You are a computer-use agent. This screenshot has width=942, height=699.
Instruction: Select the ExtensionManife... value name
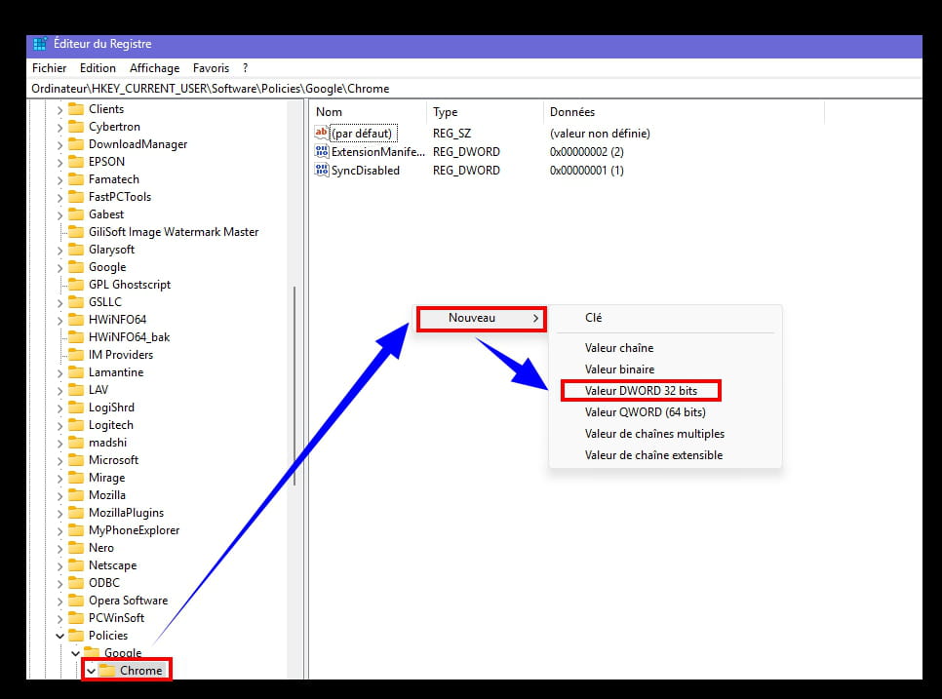click(378, 152)
